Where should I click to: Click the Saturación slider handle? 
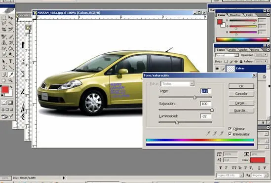212,110
